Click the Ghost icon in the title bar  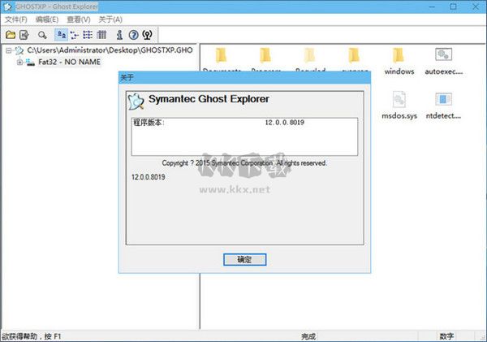(7, 6)
